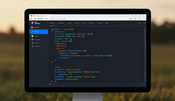
Task: Collapse the code block using the down-pointing triangle
Action: [x=52, y=32]
